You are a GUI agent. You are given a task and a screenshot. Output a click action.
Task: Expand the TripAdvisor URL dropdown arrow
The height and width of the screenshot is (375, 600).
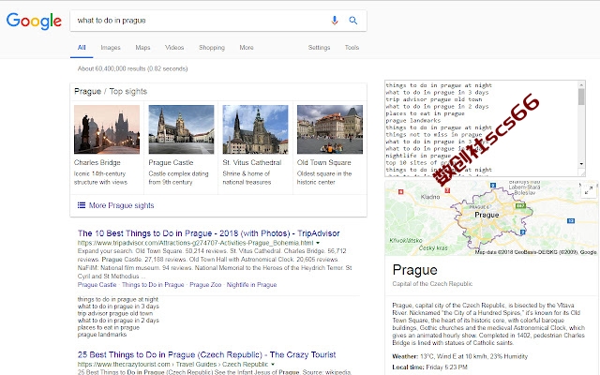(318, 243)
